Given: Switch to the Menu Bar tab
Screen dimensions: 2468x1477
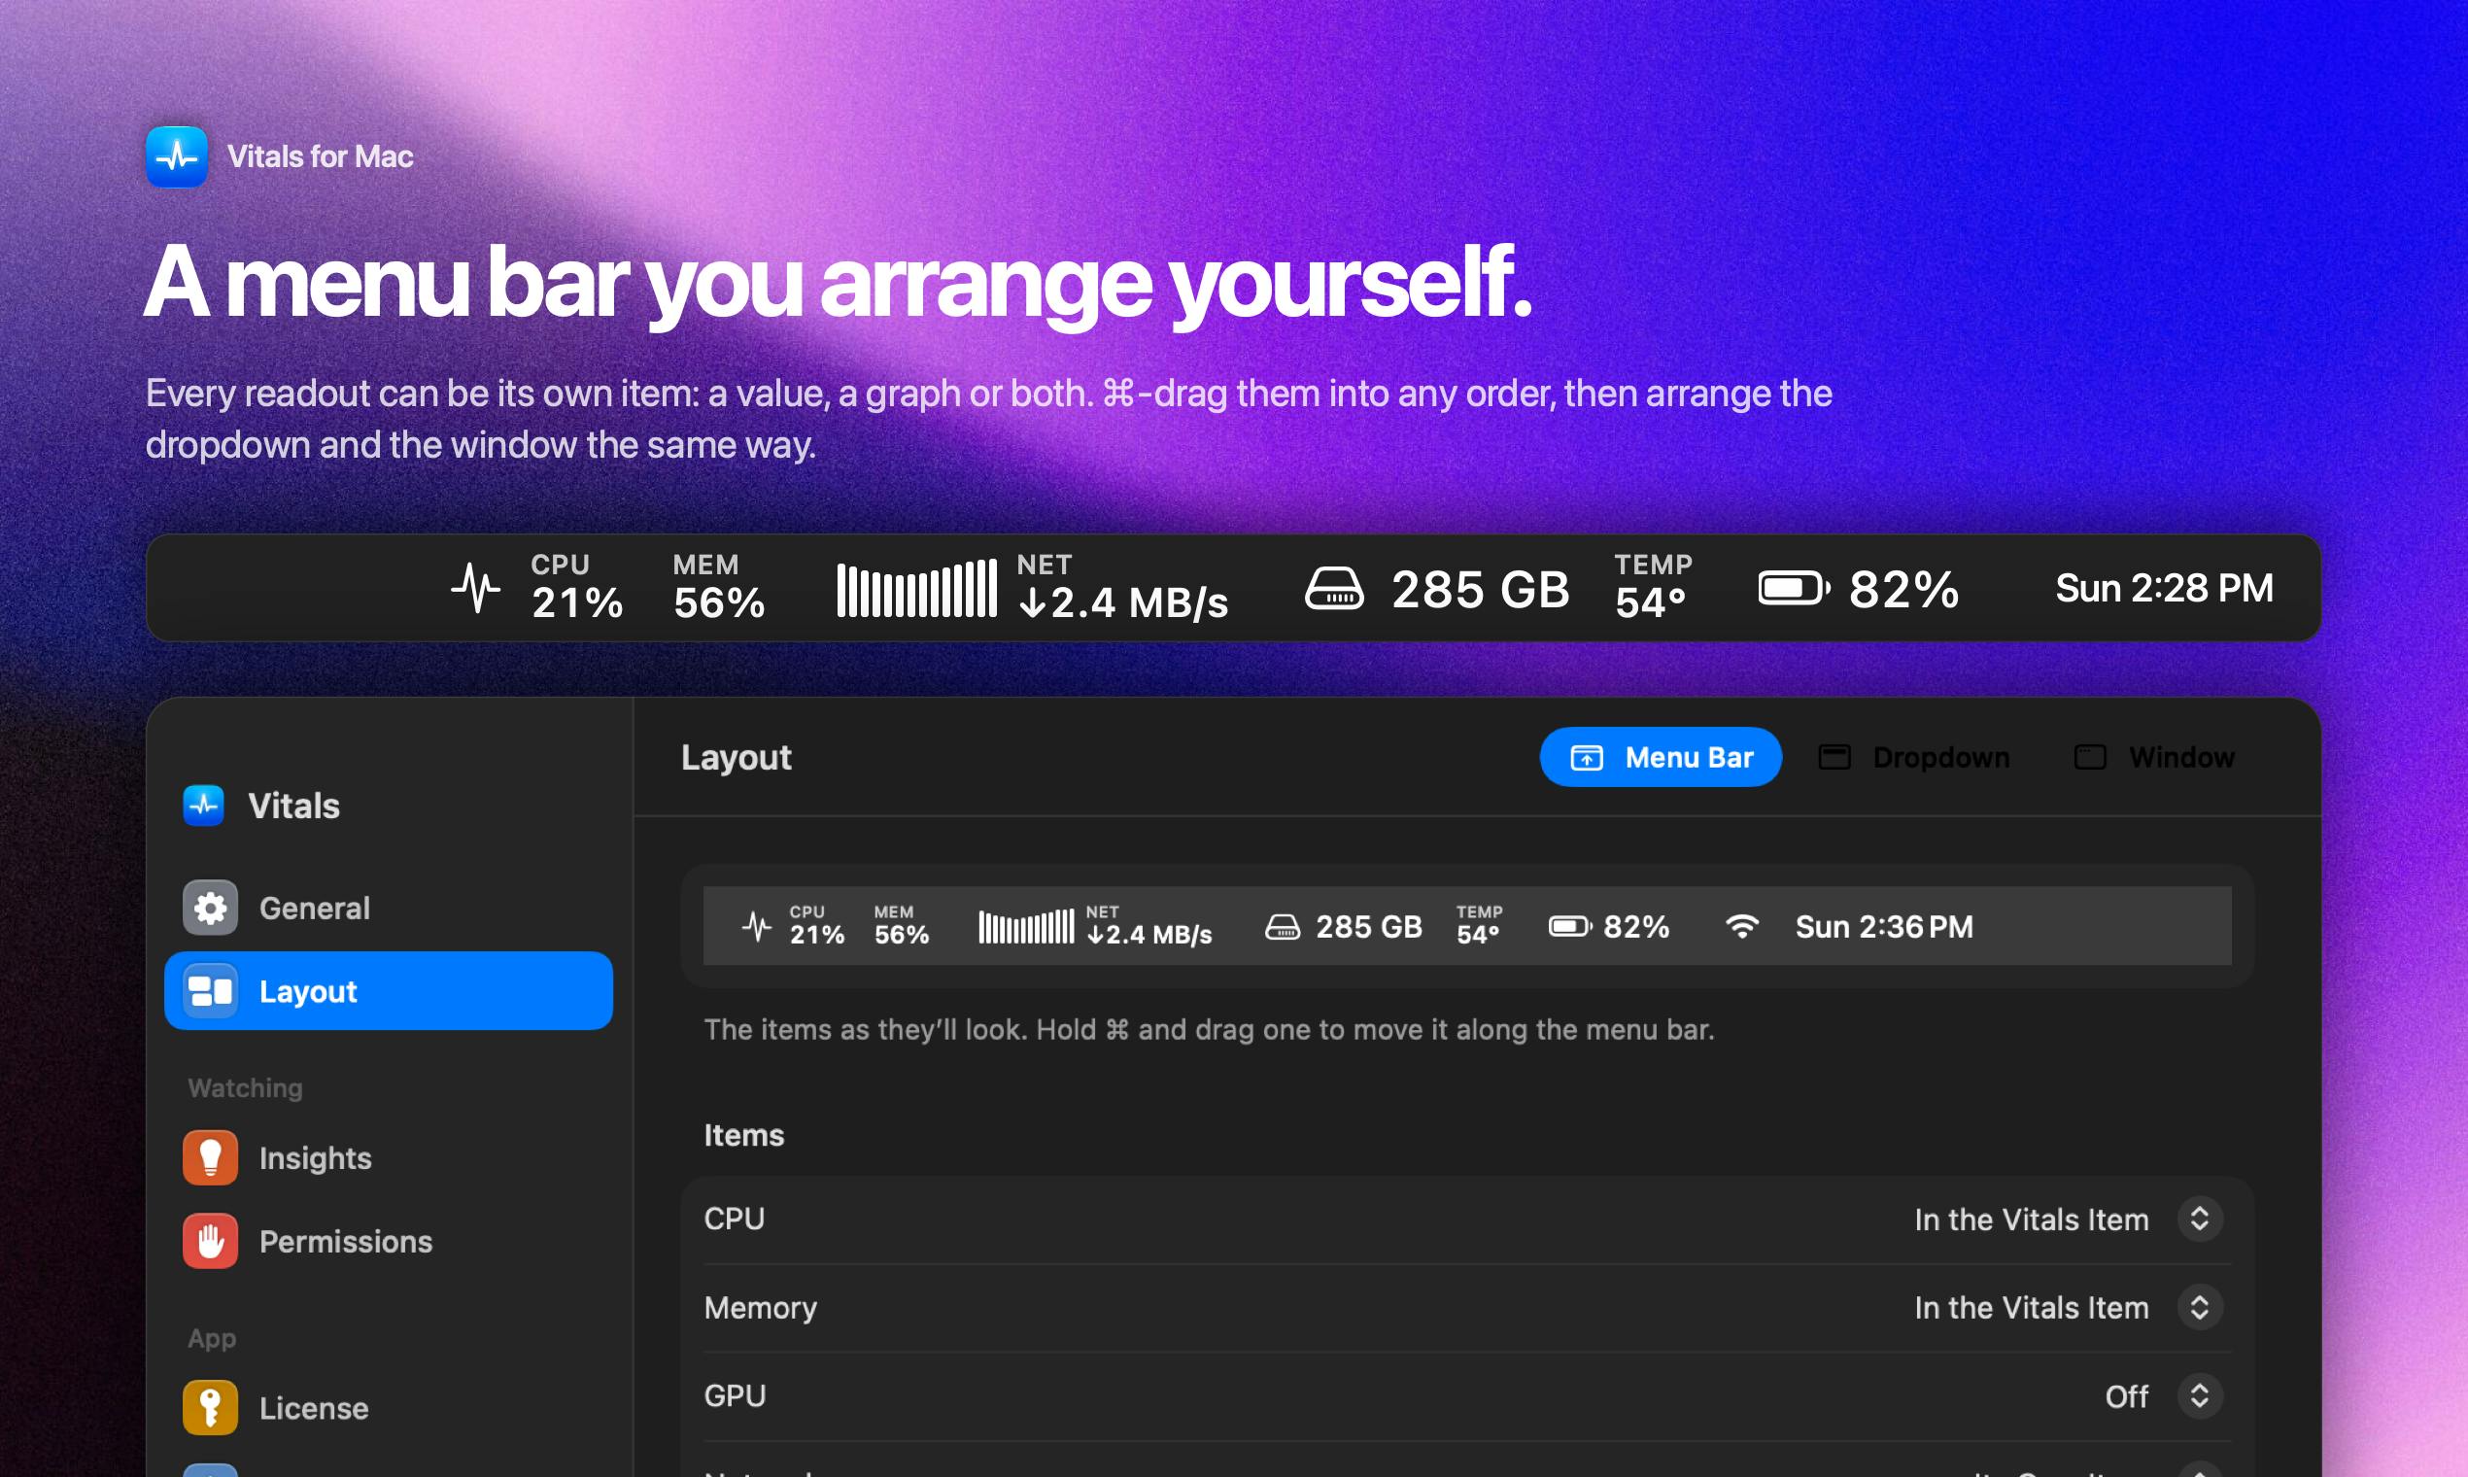Looking at the screenshot, I should click(x=1660, y=757).
